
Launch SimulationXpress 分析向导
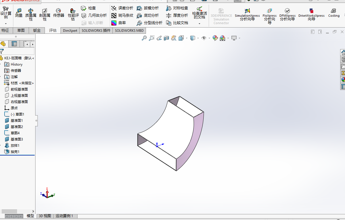click(247, 15)
